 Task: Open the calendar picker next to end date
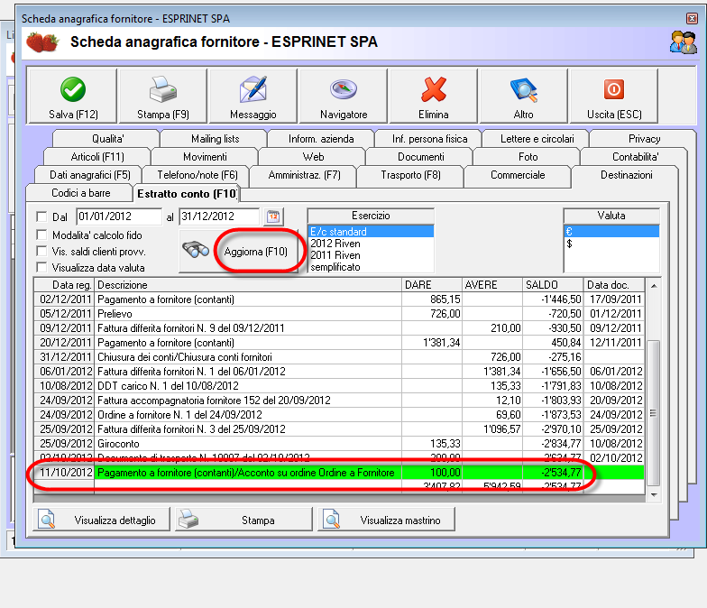[x=272, y=216]
